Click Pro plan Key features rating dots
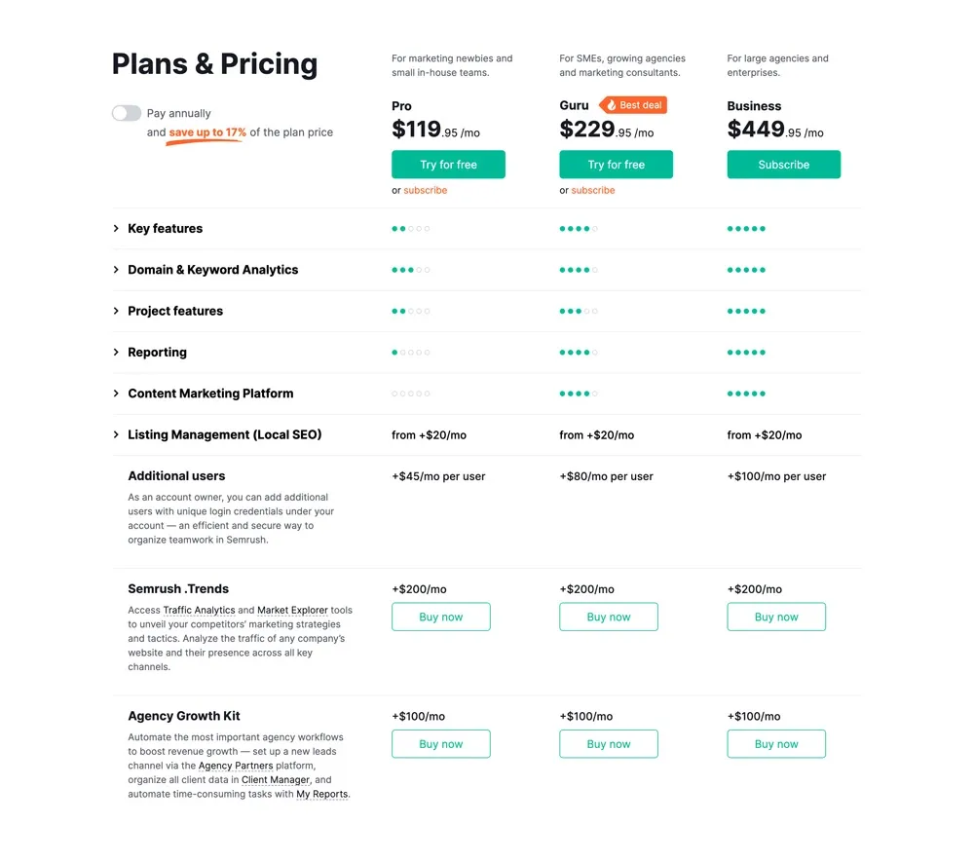Viewport: 974px width, 862px height. tap(410, 229)
